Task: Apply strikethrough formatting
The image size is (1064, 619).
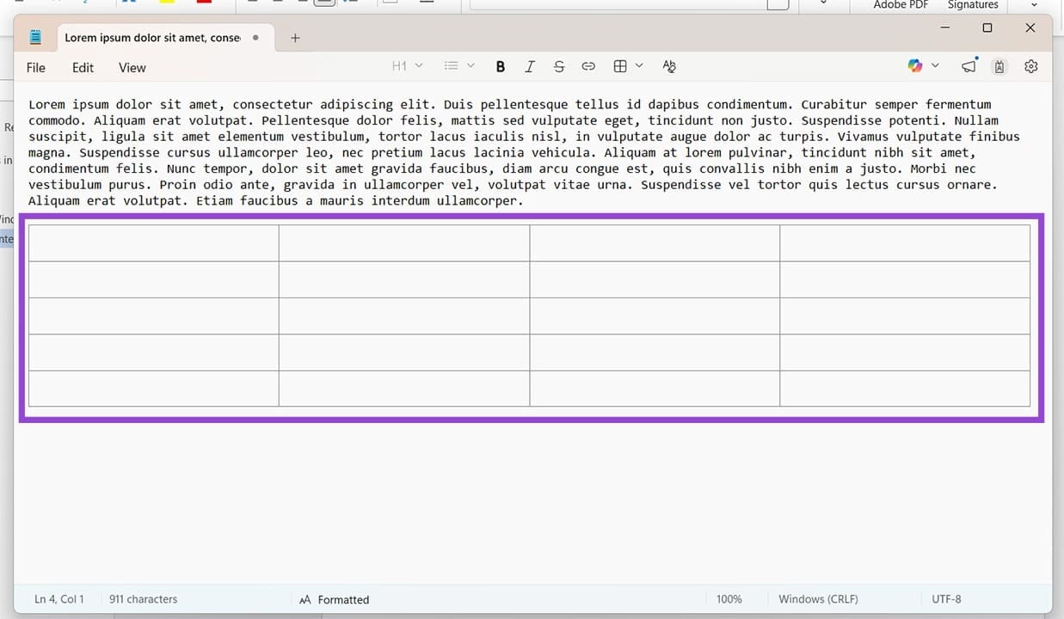Action: pos(559,66)
